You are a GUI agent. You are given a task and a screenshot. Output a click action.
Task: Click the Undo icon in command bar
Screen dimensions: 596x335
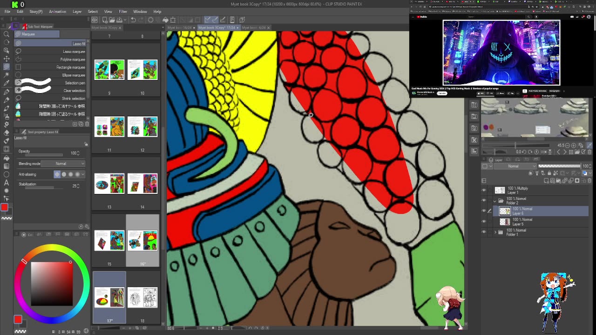tap(134, 20)
